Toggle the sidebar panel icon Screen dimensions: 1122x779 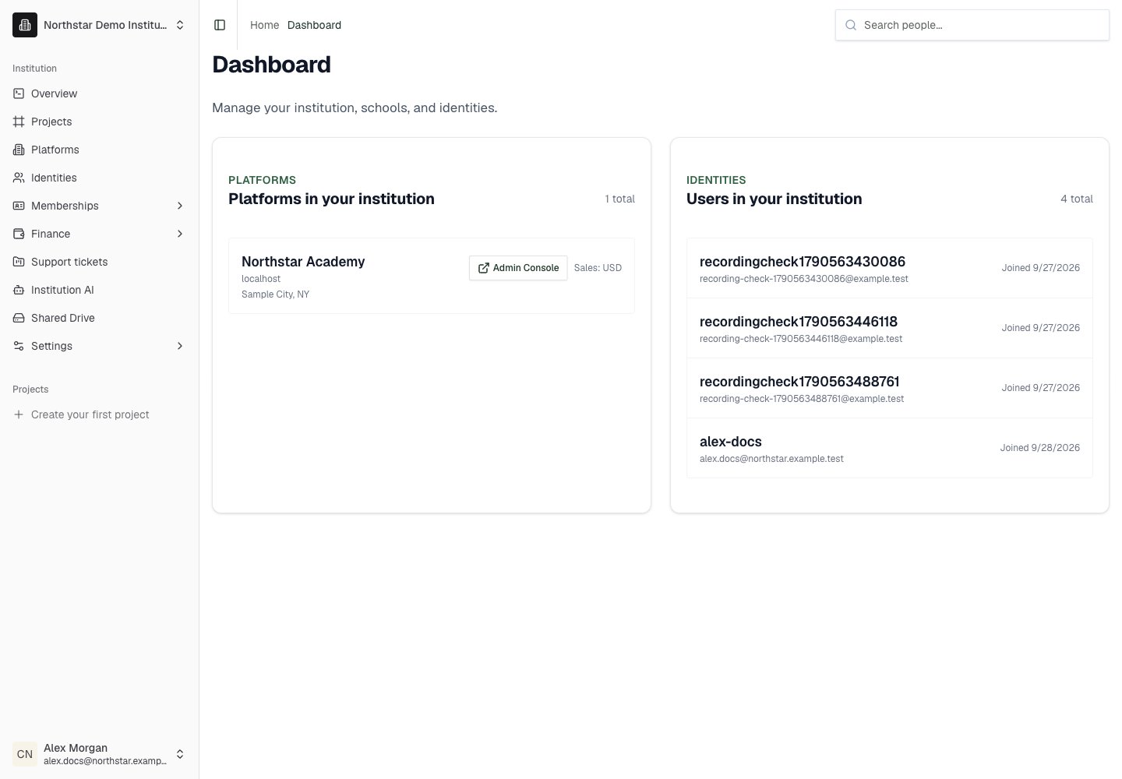click(x=220, y=25)
